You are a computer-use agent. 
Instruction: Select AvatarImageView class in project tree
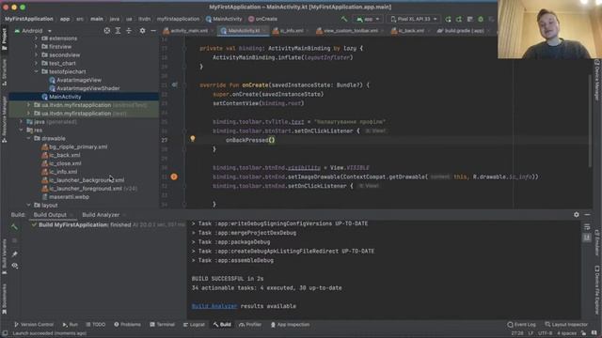point(79,80)
